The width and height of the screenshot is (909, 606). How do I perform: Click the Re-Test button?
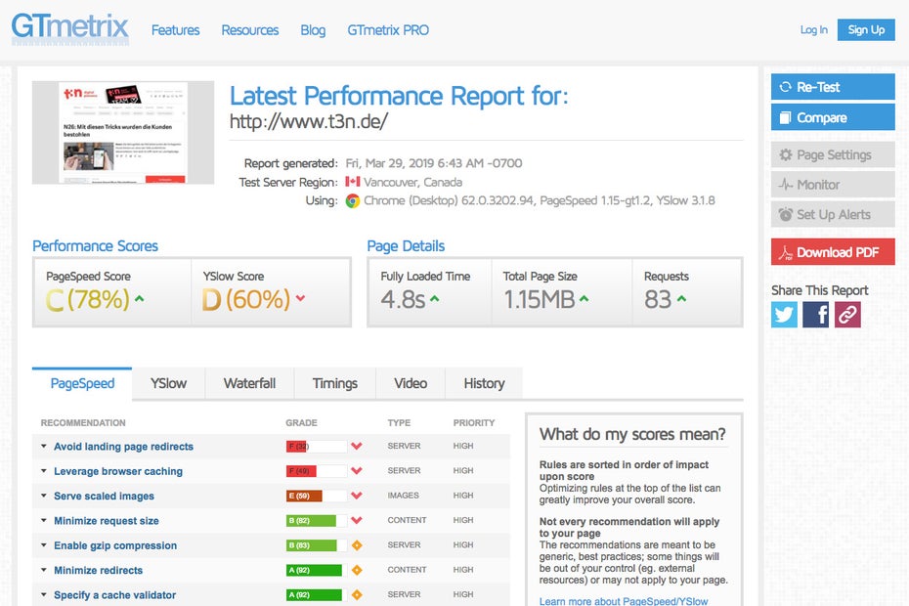pos(833,87)
